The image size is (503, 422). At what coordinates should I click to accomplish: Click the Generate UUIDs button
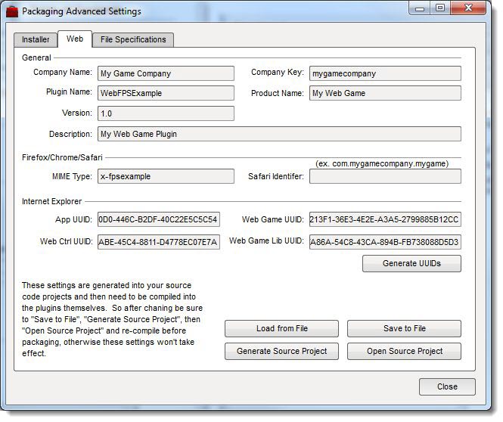pyautogui.click(x=412, y=264)
